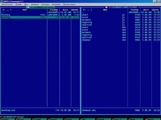Restore down the ДИСКо Командир window
The width and height of the screenshot is (161, 120).
156,1
